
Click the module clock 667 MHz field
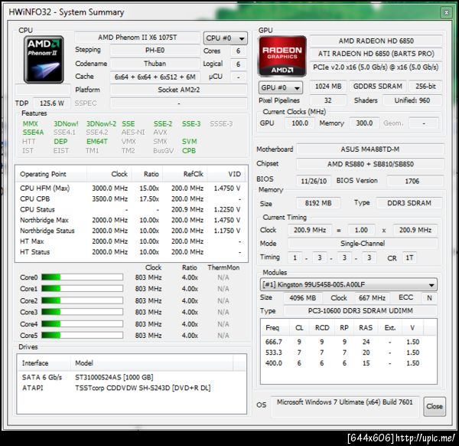[372, 298]
